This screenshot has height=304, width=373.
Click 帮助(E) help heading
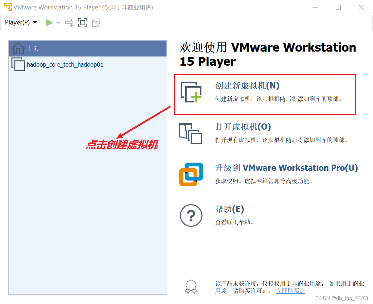[230, 209]
